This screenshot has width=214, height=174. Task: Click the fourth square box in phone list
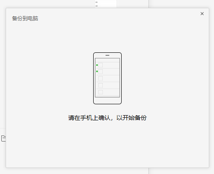coord(101,85)
